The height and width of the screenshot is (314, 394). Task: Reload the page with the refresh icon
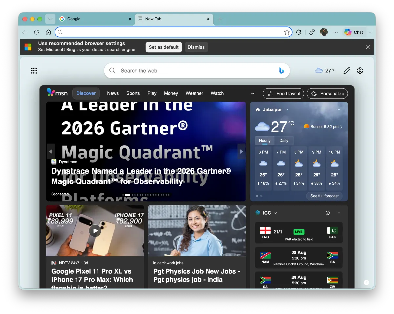[x=36, y=32]
